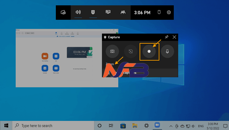Open Game Bar settings gear
Screen dimensions: 229x130
169,13
